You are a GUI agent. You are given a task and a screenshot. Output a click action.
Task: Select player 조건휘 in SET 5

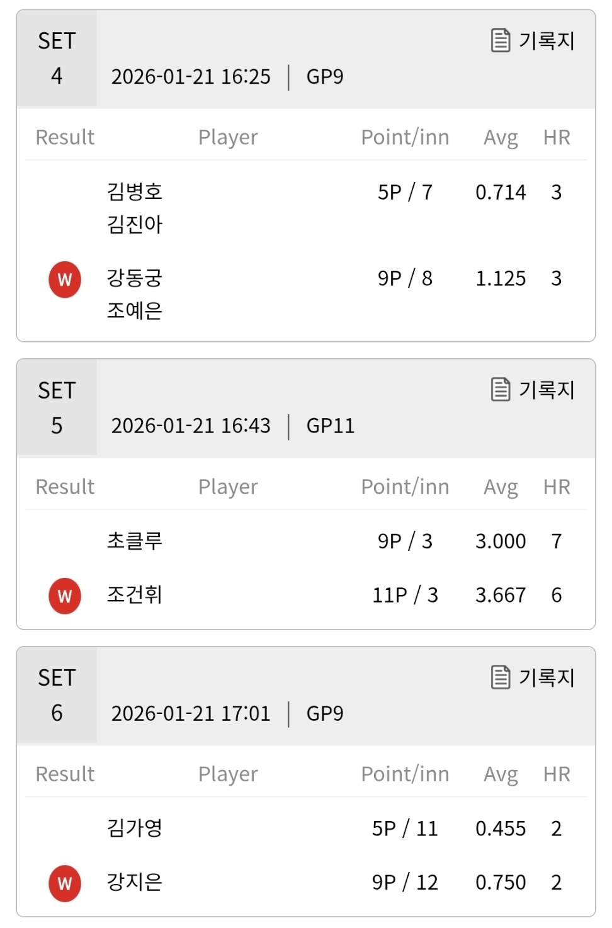tap(135, 594)
